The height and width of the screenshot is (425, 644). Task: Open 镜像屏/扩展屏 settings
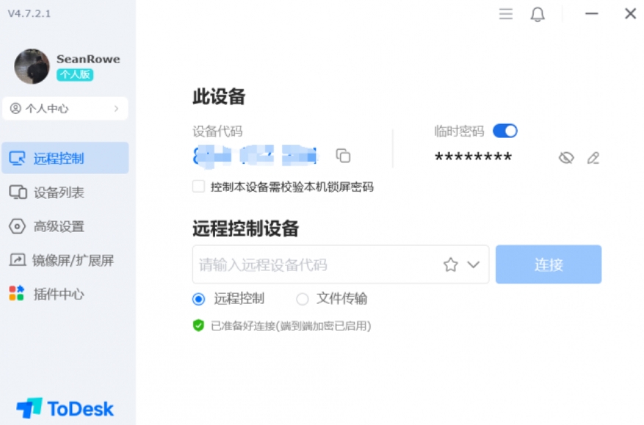coord(65,261)
